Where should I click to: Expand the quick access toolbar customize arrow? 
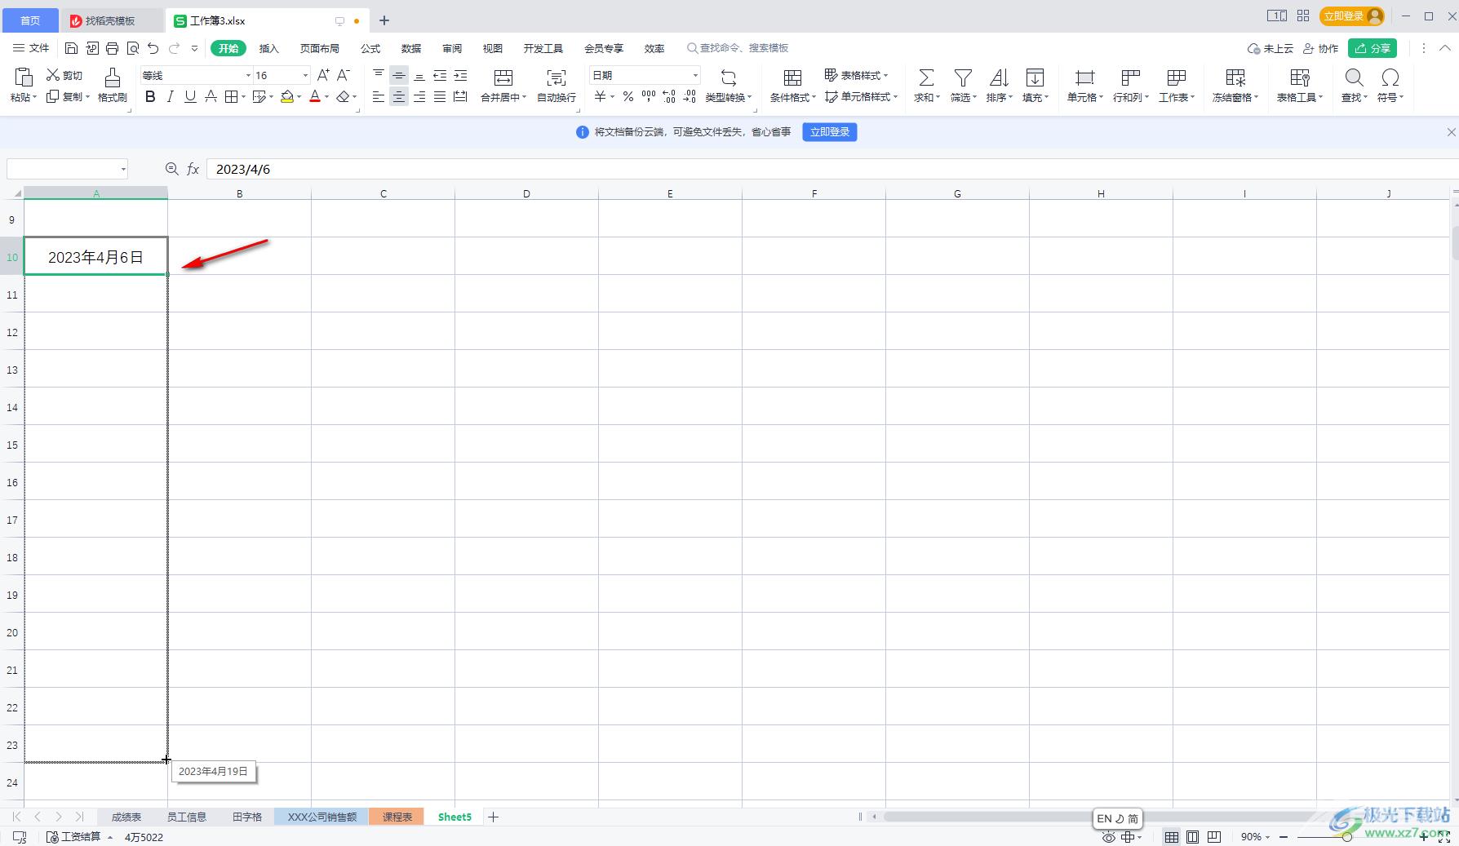point(194,48)
